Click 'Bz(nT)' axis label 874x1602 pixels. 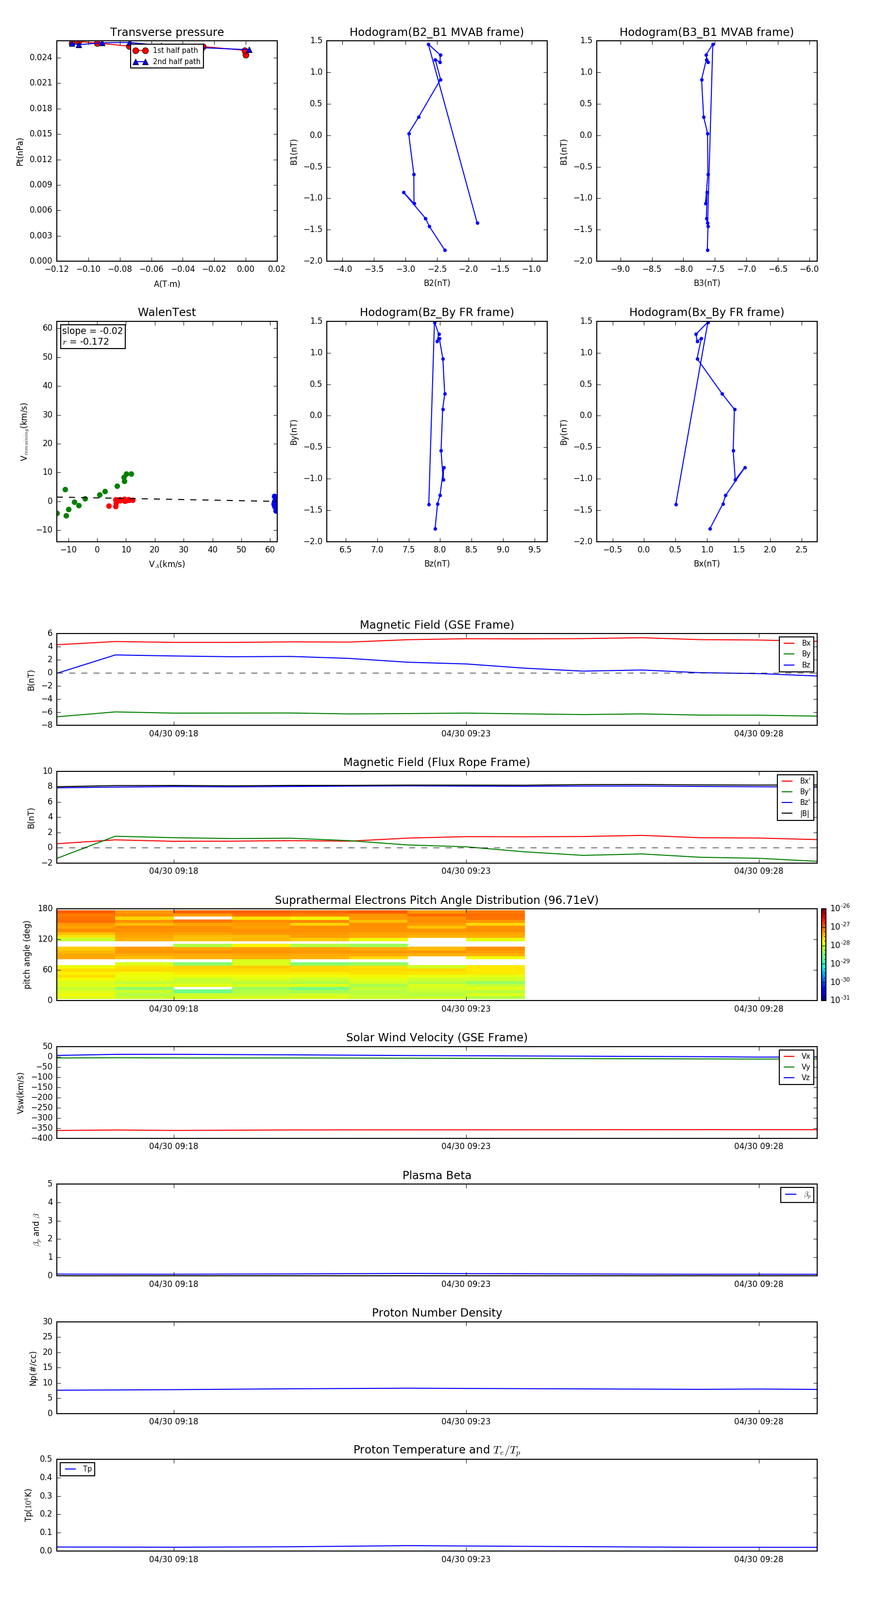pos(437,564)
